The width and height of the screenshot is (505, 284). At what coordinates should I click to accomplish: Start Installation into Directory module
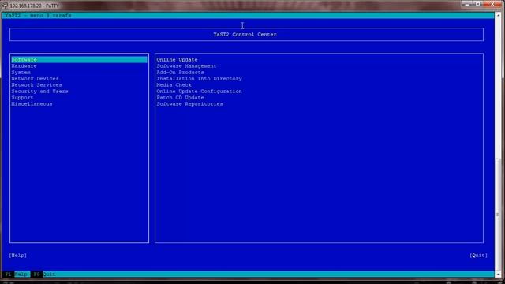pos(199,79)
